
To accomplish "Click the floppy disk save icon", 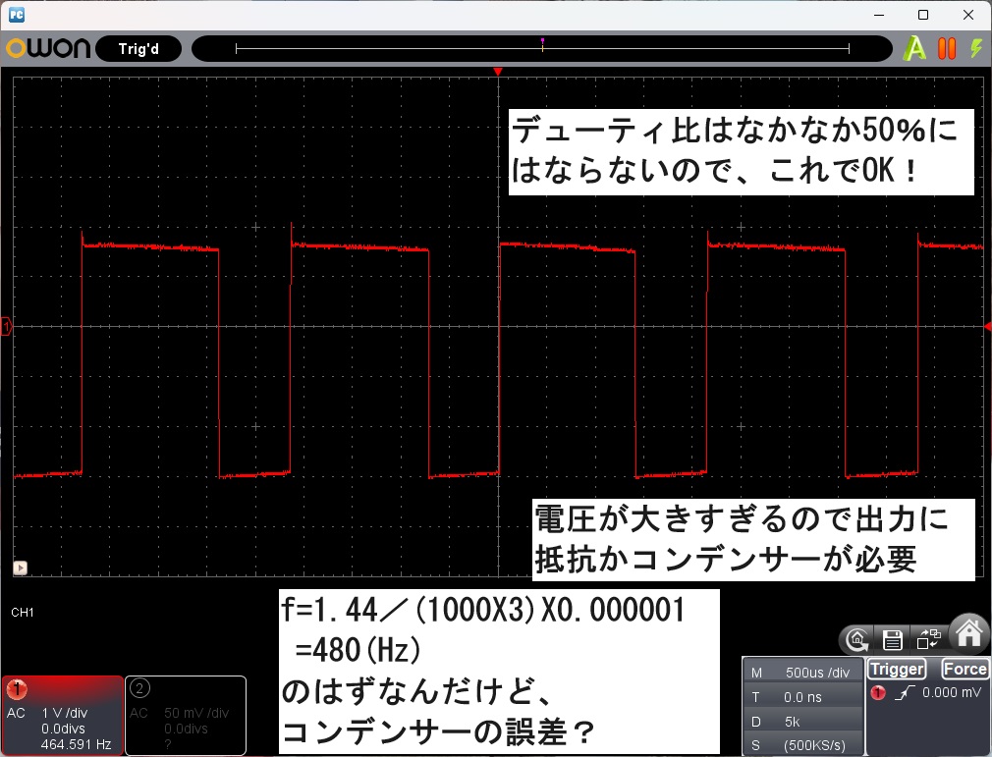I will tap(893, 640).
